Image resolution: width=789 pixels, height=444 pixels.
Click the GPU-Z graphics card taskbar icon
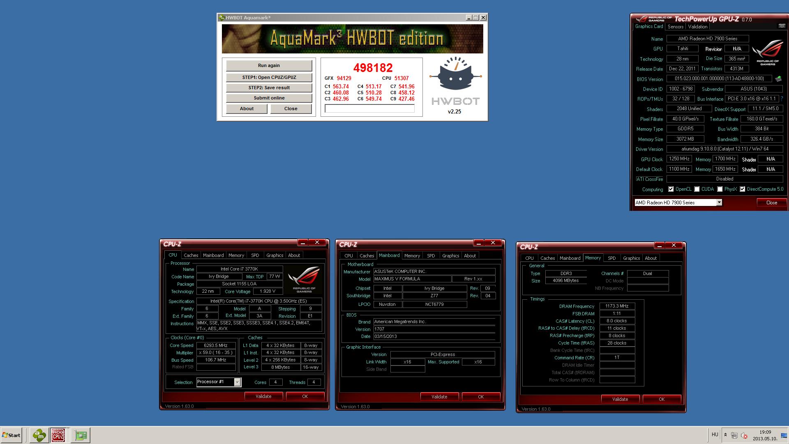(x=81, y=435)
